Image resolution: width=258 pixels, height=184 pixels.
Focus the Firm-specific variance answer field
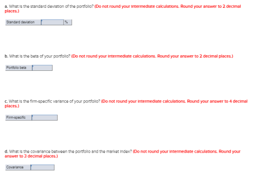click(x=44, y=117)
